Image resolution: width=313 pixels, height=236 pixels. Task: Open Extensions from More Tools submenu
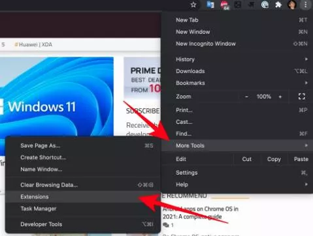click(83, 197)
